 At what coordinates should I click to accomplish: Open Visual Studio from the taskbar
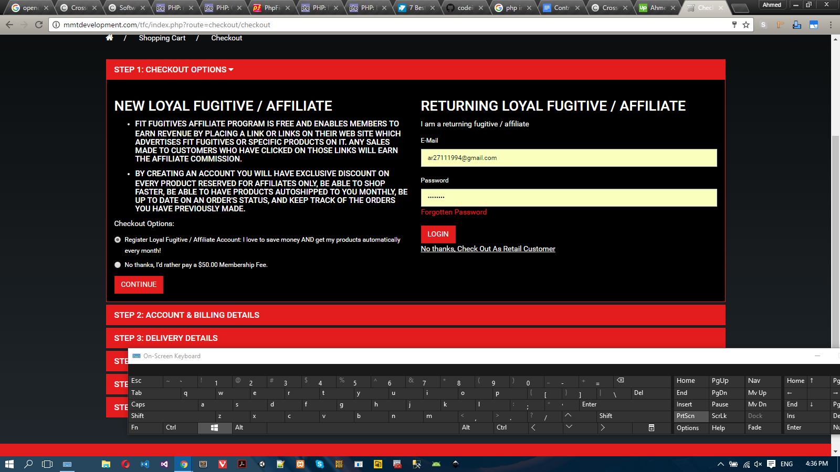(164, 464)
